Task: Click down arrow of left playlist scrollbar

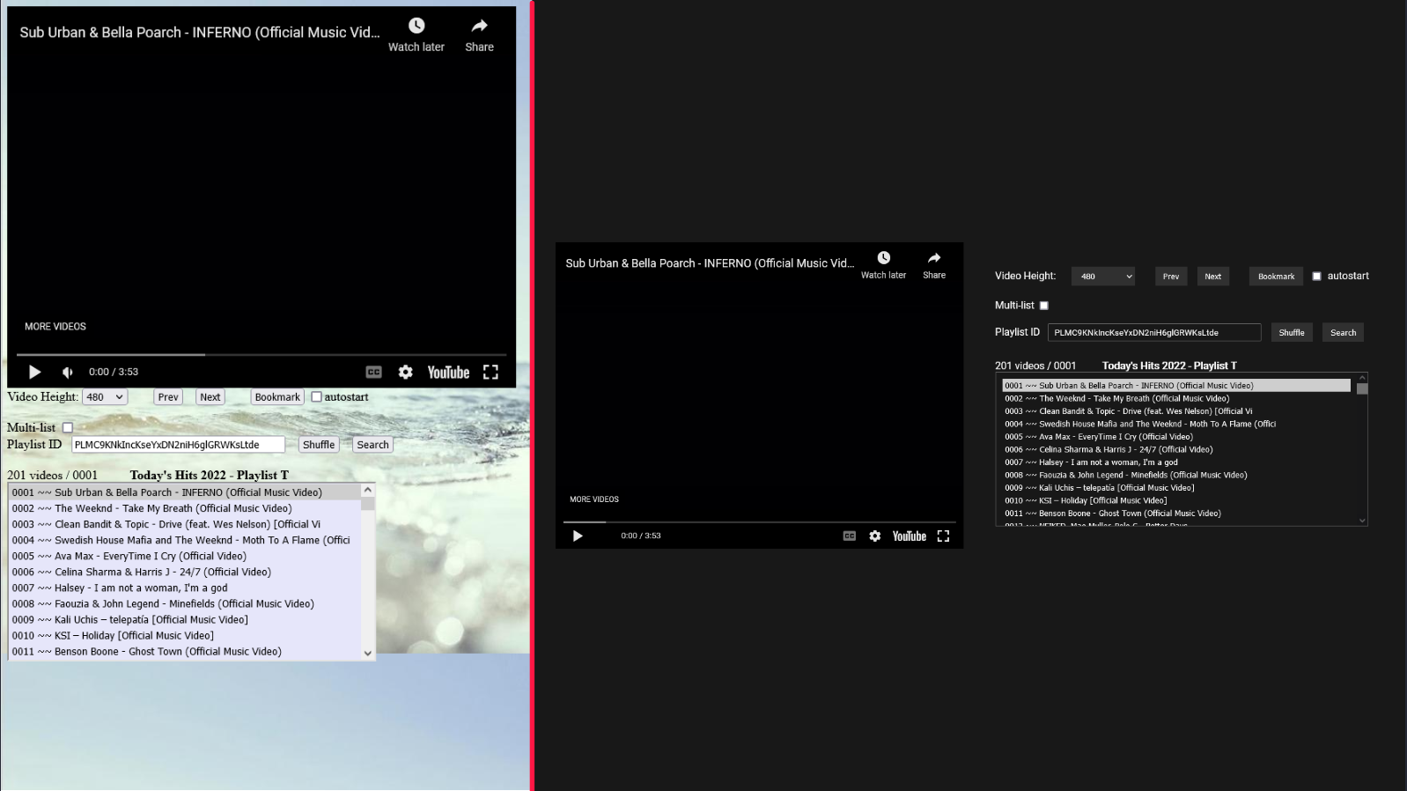Action: (x=368, y=653)
